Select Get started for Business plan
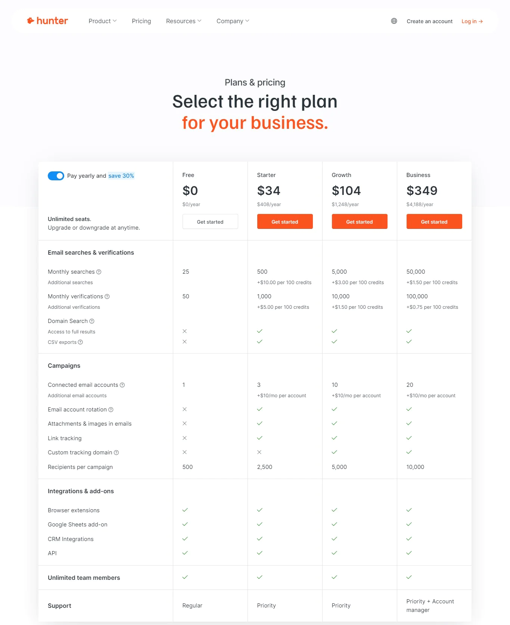Screen dimensions: 510x625 [x=434, y=222]
